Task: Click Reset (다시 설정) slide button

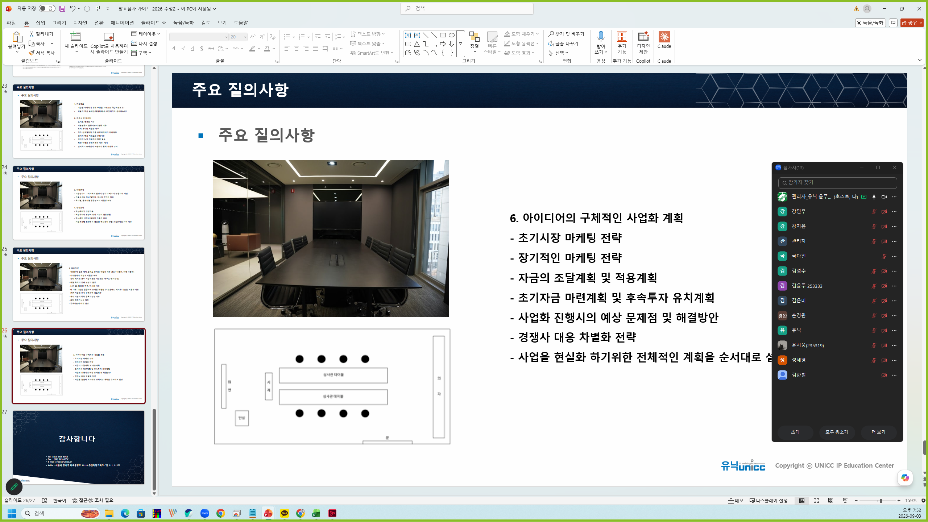Action: click(x=144, y=43)
